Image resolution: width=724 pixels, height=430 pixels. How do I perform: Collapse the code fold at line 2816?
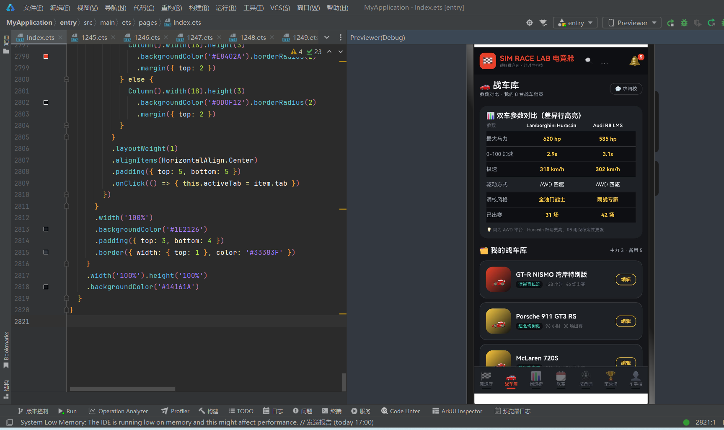[x=66, y=264]
